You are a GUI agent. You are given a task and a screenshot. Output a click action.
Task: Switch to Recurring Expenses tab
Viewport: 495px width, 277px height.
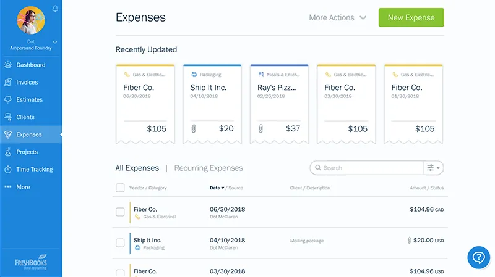(x=209, y=168)
